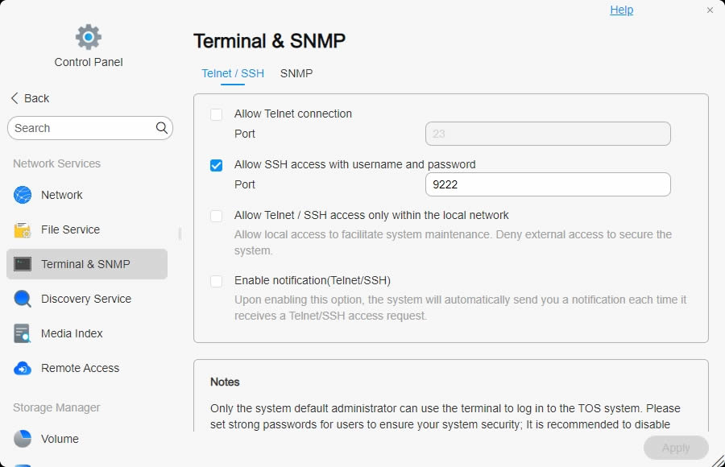Tick Enable notification (Telnet/SSH) checkbox
This screenshot has height=467, width=725.
click(x=216, y=281)
